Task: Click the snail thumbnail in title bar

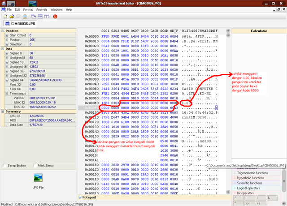Action: click(x=11, y=3)
